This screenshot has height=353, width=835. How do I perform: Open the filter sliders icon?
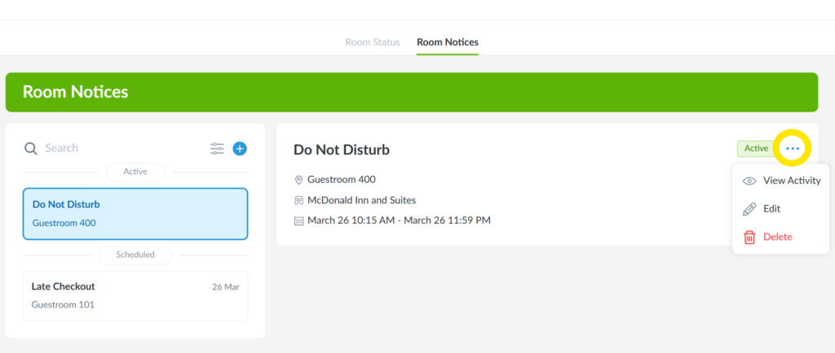[217, 148]
